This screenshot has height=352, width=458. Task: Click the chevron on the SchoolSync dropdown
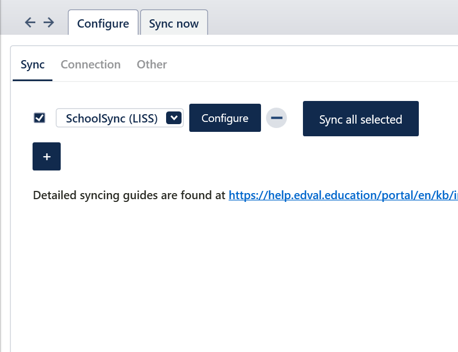pyautogui.click(x=174, y=118)
